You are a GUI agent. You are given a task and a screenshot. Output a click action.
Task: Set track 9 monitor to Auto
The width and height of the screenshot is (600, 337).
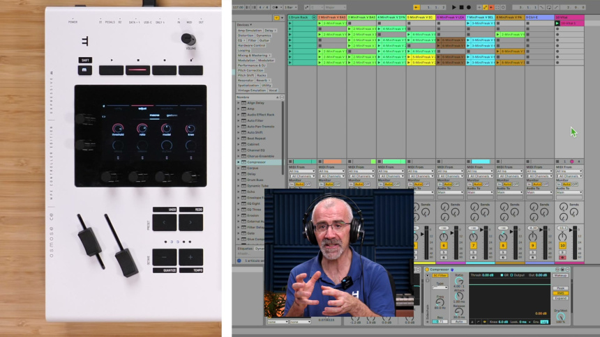537,184
